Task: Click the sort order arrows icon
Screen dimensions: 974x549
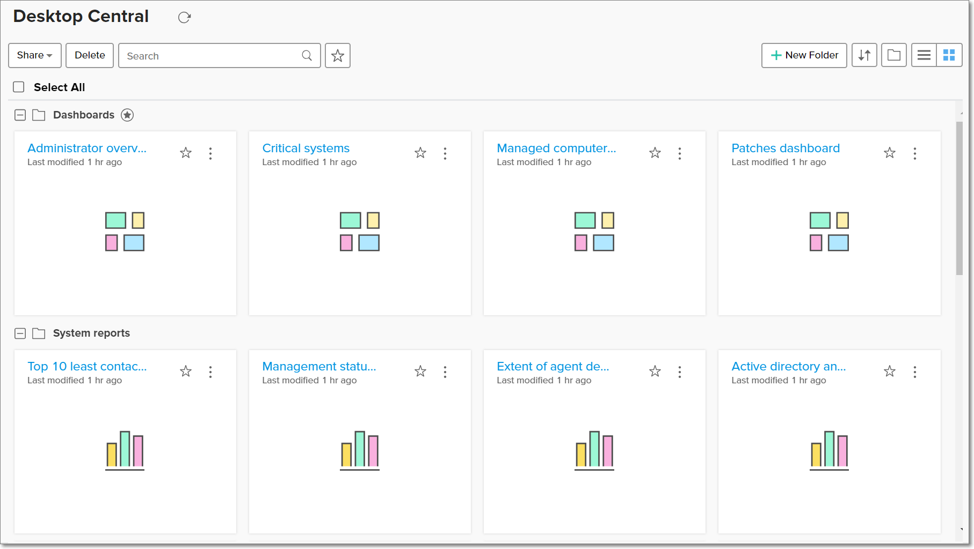Action: (864, 55)
